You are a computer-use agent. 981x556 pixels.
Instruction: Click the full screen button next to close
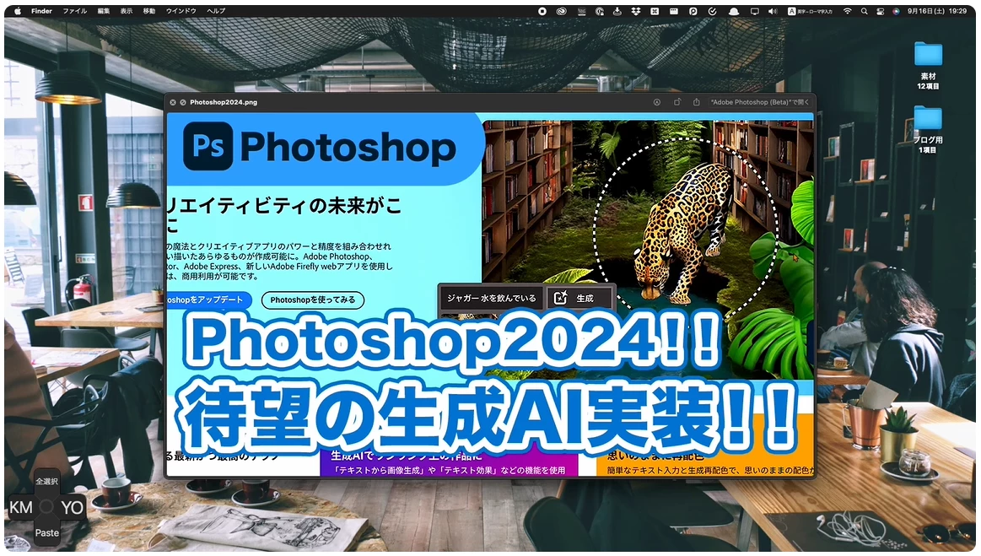pos(183,102)
